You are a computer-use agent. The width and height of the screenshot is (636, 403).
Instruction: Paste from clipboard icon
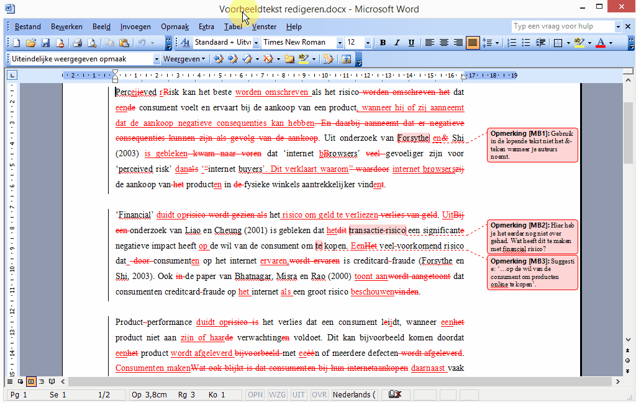124,43
